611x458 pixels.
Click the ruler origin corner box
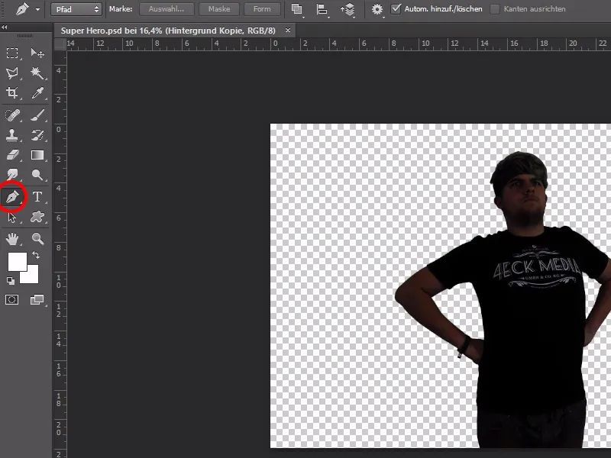point(60,44)
